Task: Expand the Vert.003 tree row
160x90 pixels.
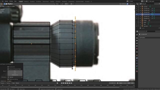Action: point(140,26)
